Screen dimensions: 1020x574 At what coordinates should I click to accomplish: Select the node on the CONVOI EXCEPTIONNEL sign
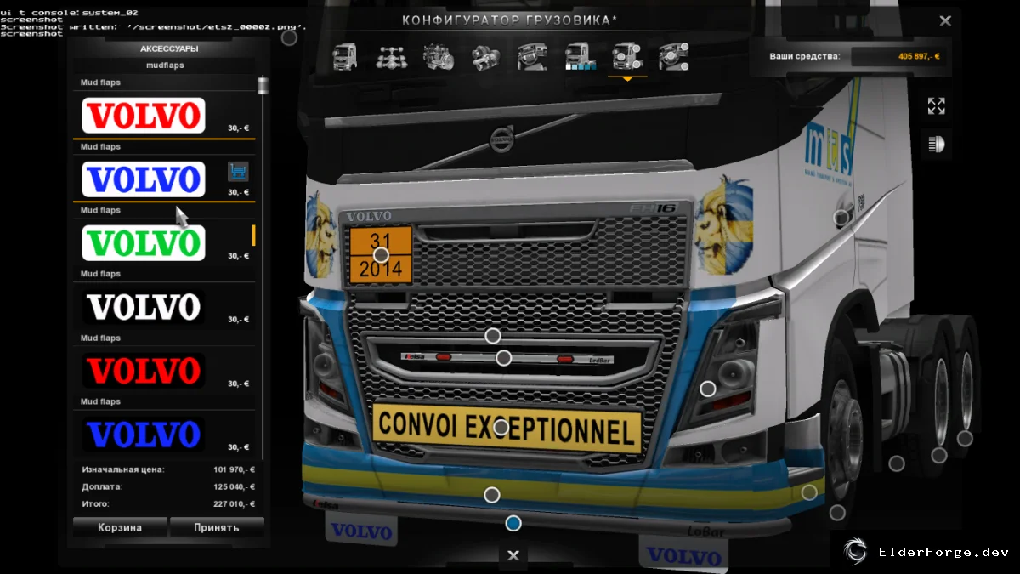pyautogui.click(x=501, y=427)
